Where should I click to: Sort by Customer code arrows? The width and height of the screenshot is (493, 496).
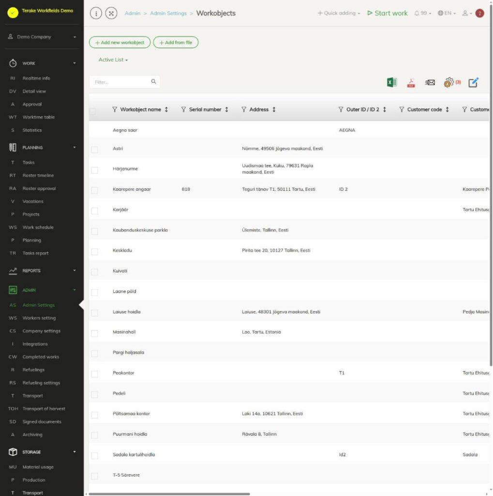(447, 109)
